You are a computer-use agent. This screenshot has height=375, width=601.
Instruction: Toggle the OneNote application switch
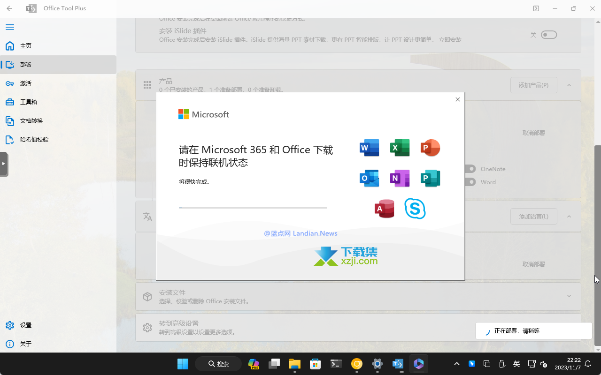pos(470,169)
